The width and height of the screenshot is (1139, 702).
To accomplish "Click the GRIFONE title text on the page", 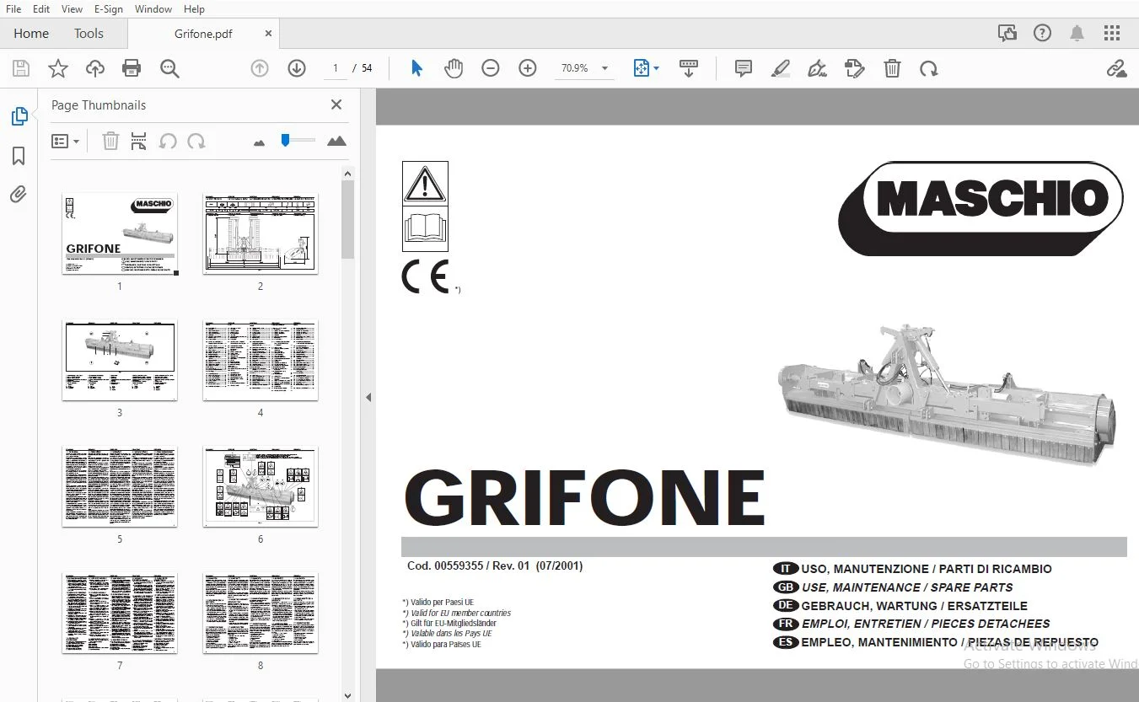I will 585,498.
